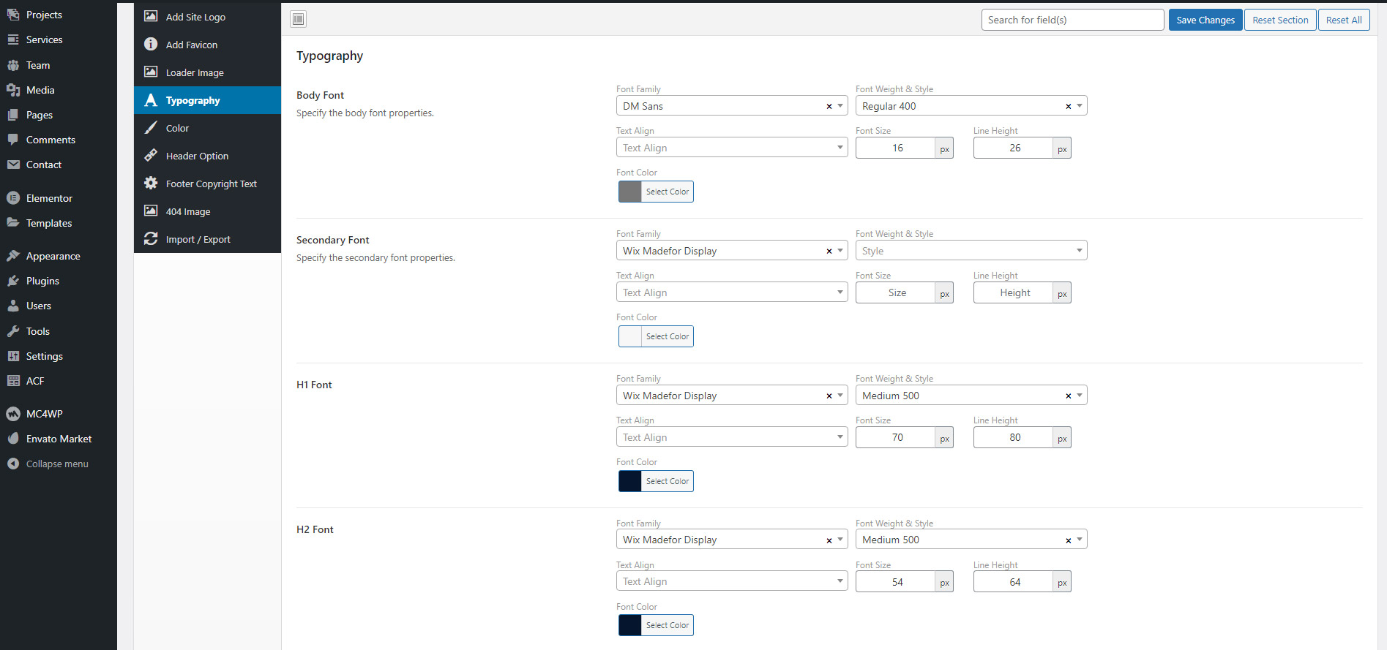Clear the Secondary Font family selection
Screen dimensions: 1387x650
829,252
